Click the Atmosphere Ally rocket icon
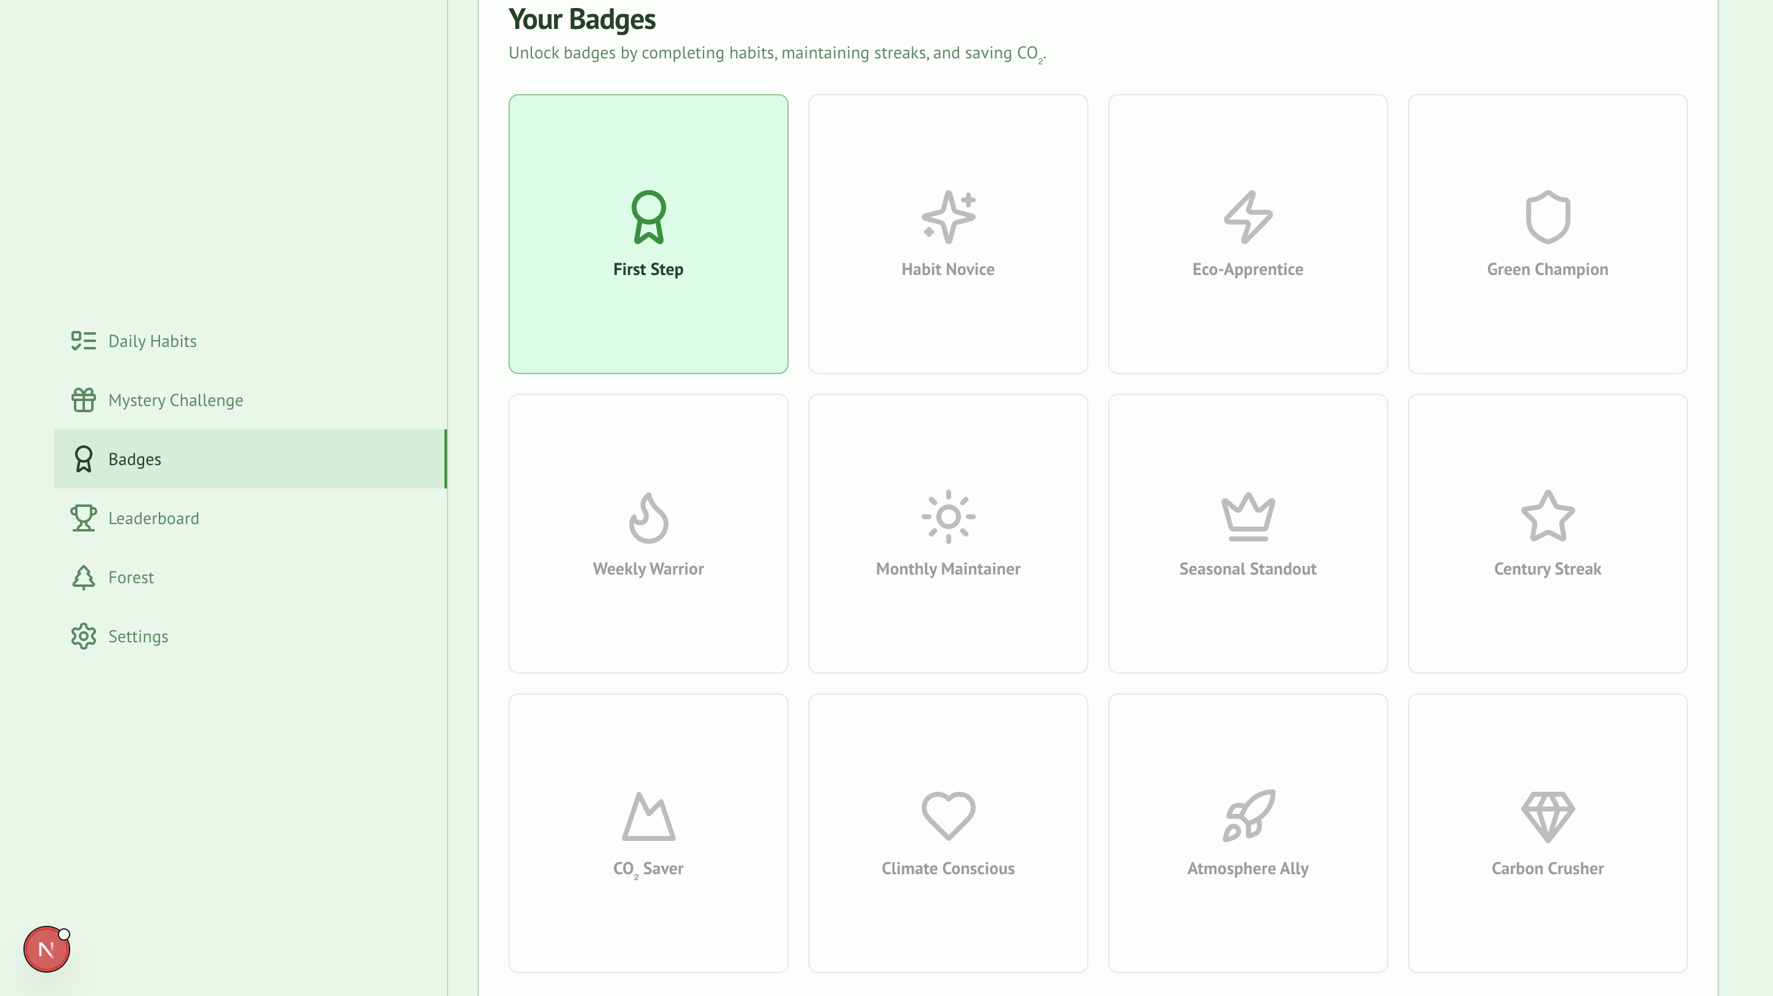Image resolution: width=1773 pixels, height=996 pixels. pyautogui.click(x=1247, y=816)
